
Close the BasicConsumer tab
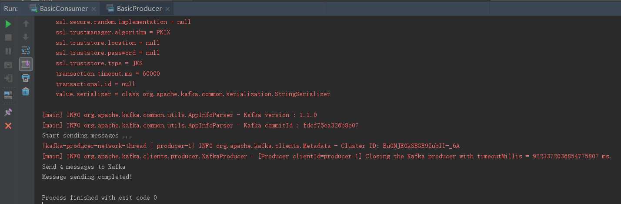coord(94,9)
